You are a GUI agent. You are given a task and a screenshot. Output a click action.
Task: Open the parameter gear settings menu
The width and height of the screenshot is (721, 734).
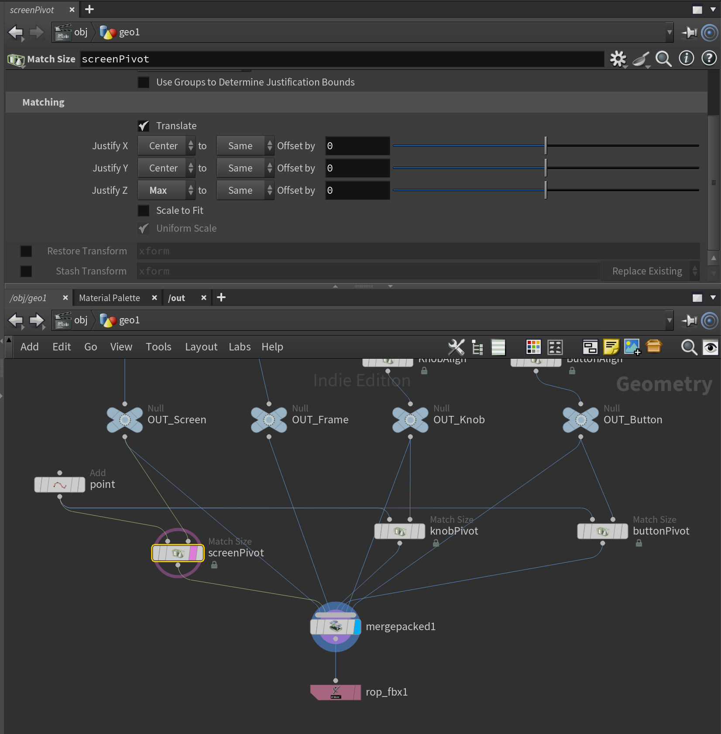tap(618, 59)
